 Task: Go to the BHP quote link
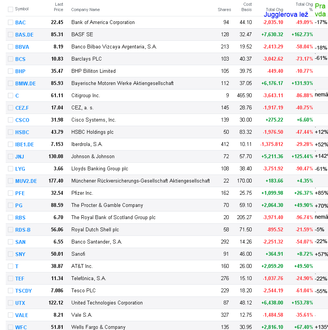click(x=20, y=71)
